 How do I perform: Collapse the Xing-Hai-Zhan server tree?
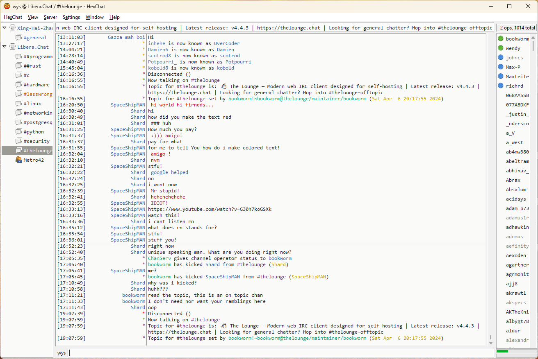coord(5,28)
